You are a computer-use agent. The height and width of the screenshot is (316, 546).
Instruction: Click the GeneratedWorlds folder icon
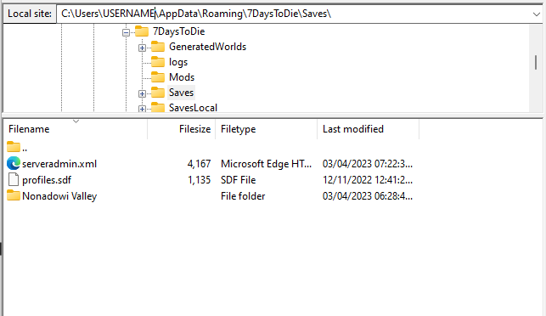pyautogui.click(x=158, y=47)
